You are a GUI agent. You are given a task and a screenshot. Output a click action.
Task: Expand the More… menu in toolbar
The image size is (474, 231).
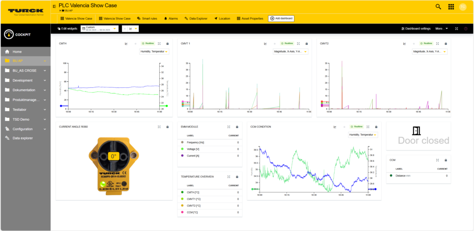coord(441,29)
